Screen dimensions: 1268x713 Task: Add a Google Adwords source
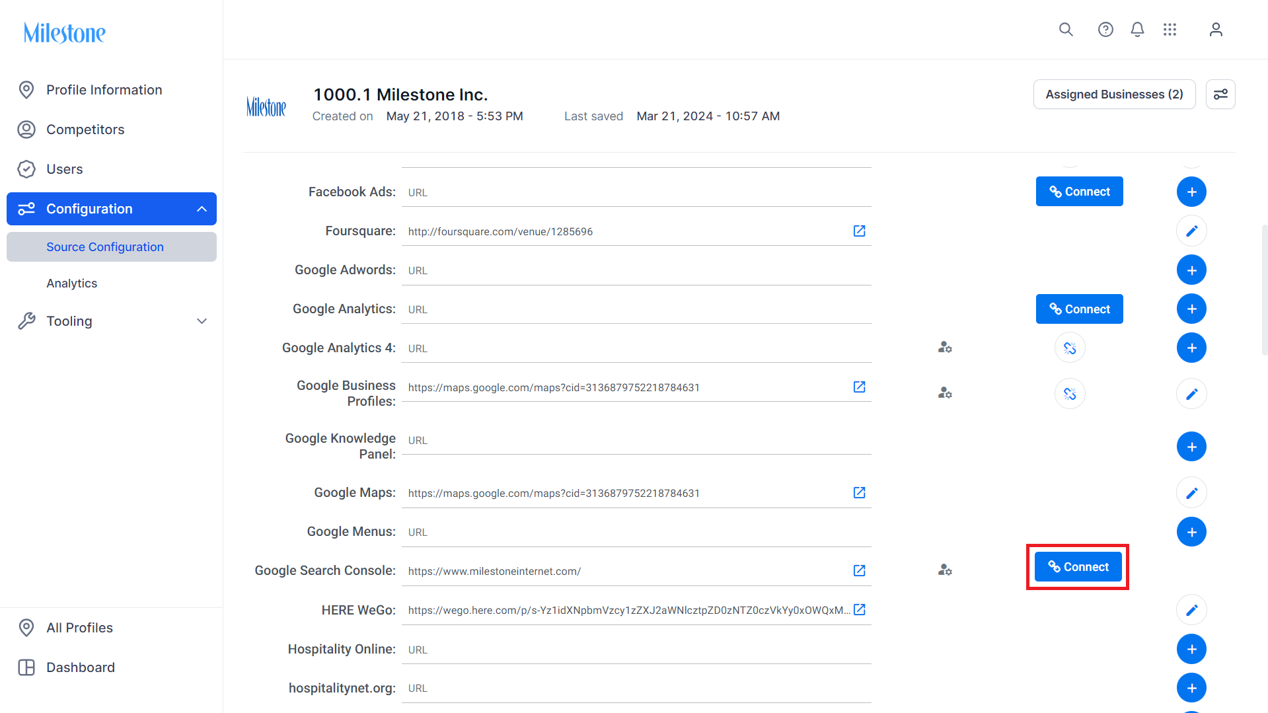1191,270
